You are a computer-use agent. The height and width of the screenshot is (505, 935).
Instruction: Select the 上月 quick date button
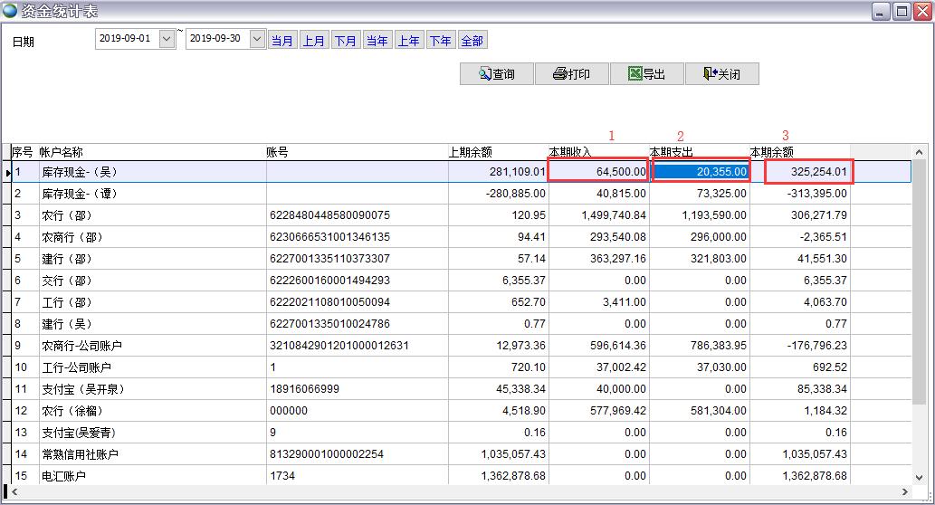(314, 41)
